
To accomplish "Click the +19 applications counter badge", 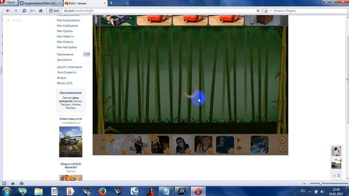I will [x=87, y=54].
